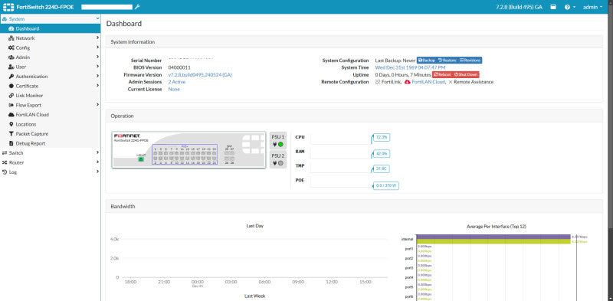Click the PSU 1 green status indicator
The height and width of the screenshot is (301, 613).
pos(280,144)
